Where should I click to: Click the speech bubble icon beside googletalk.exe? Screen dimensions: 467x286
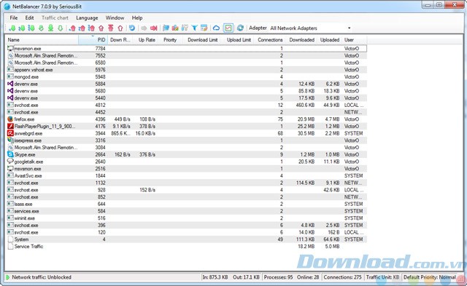pyautogui.click(x=10, y=162)
